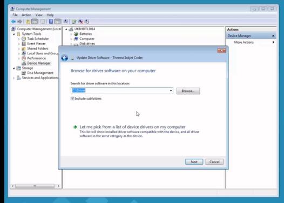
Task: Collapse Device Manager section in Actions pane
Action: 273,36
